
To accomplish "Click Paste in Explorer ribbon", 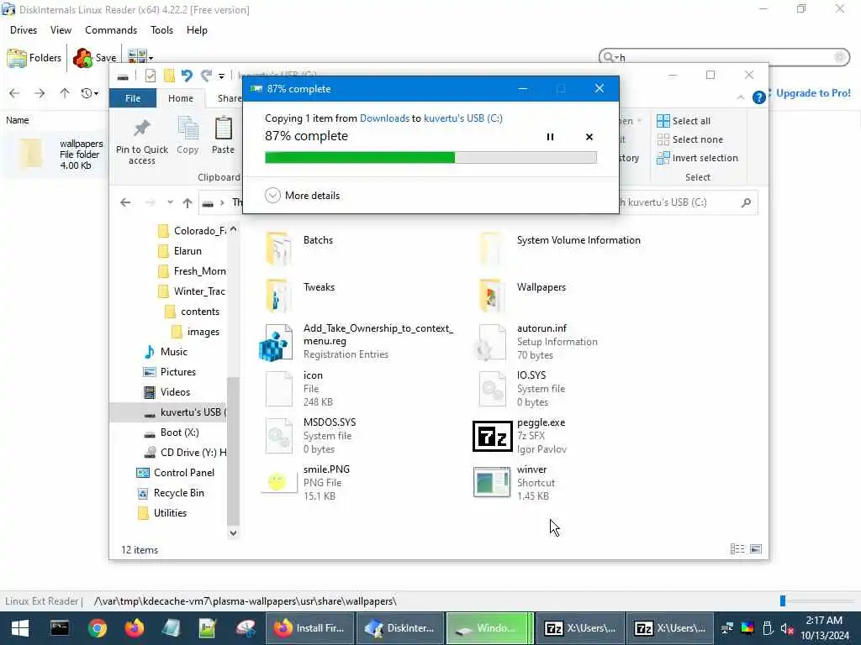I will 223,135.
